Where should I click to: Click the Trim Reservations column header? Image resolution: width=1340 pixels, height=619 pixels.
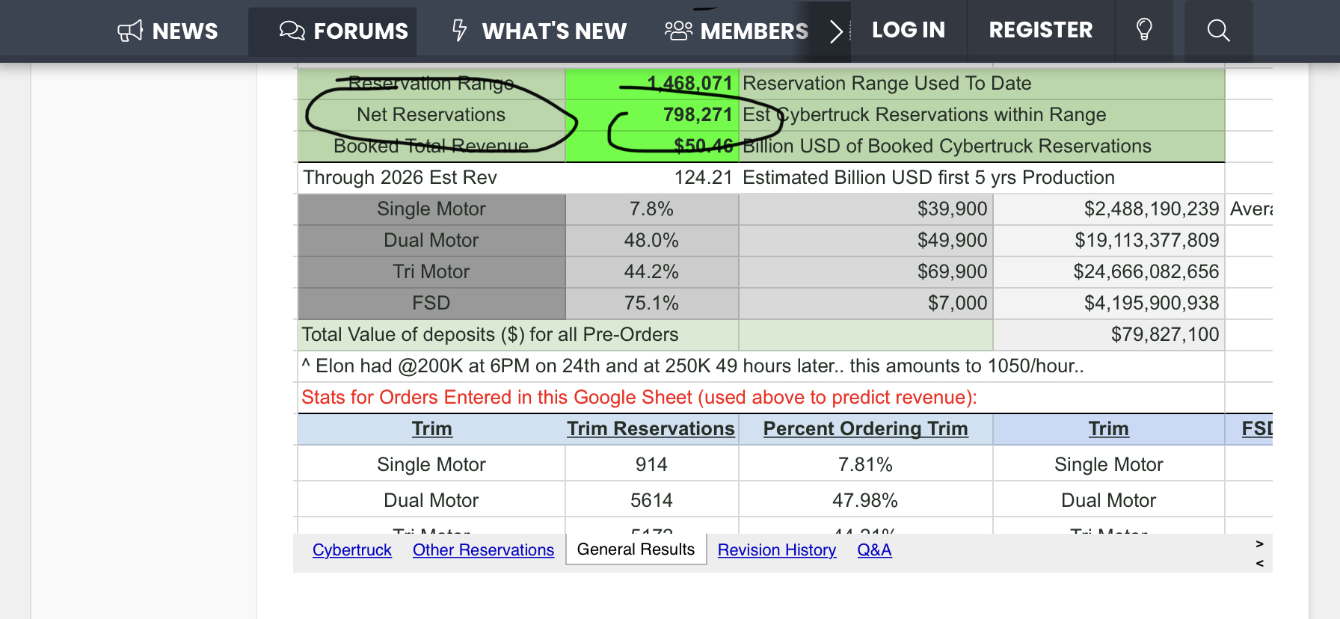point(651,429)
